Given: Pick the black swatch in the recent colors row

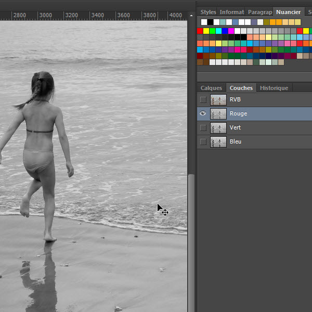Looking at the screenshot, I should pos(210,22).
